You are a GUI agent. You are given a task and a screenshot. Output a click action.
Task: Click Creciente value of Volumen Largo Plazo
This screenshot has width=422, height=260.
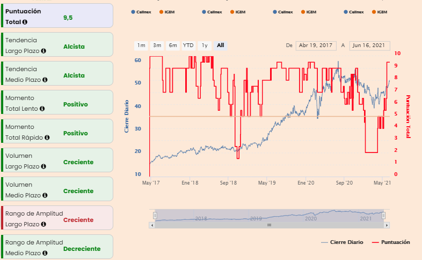tap(78, 162)
